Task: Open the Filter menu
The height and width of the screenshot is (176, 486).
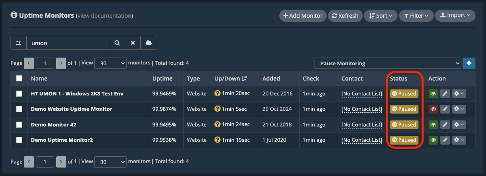Action: coord(416,16)
